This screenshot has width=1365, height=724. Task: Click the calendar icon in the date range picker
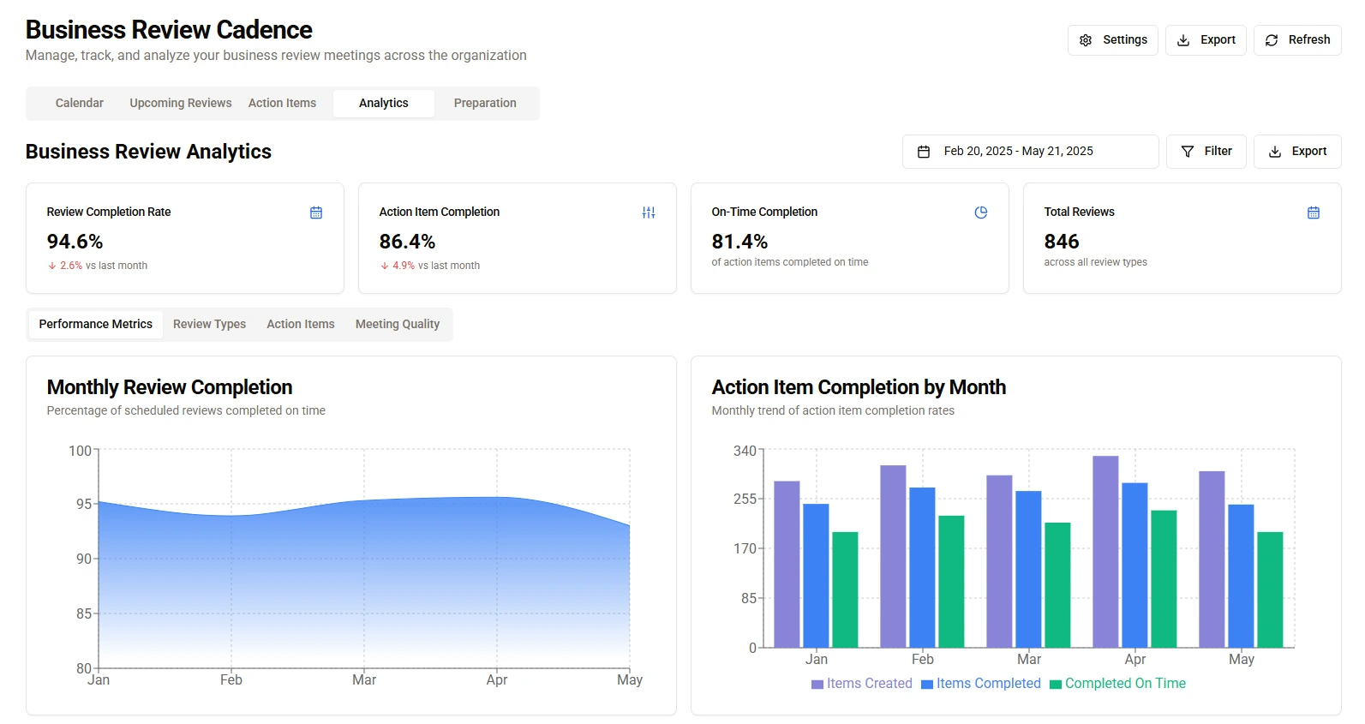(x=924, y=152)
